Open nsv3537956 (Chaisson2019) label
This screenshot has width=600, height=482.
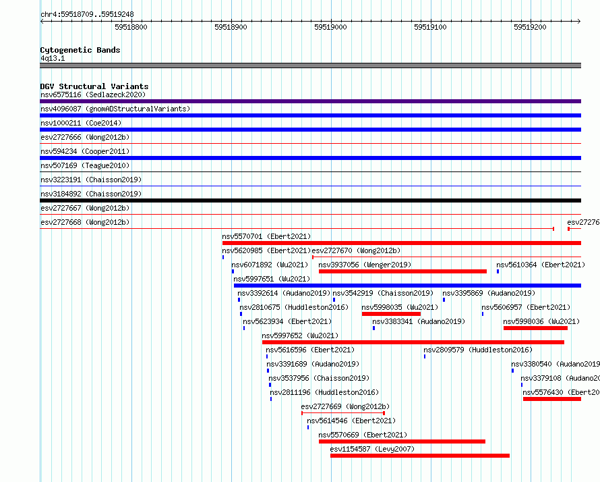click(x=319, y=378)
